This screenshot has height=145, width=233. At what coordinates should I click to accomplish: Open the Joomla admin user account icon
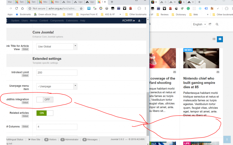coord(139,21)
